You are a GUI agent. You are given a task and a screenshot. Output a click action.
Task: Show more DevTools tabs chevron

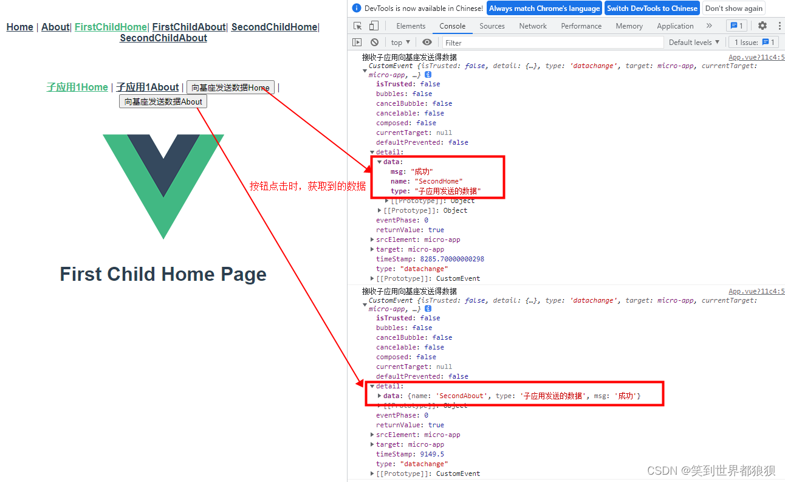pyautogui.click(x=709, y=26)
